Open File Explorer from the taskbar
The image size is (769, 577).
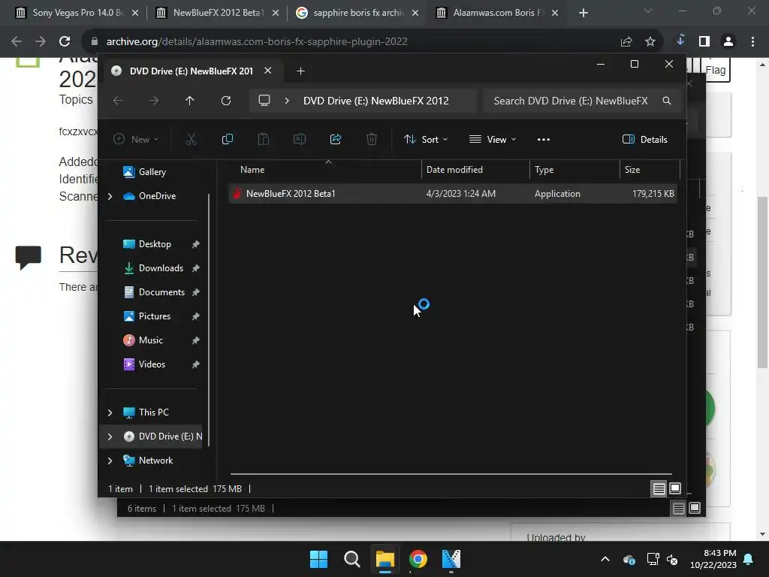(x=385, y=559)
